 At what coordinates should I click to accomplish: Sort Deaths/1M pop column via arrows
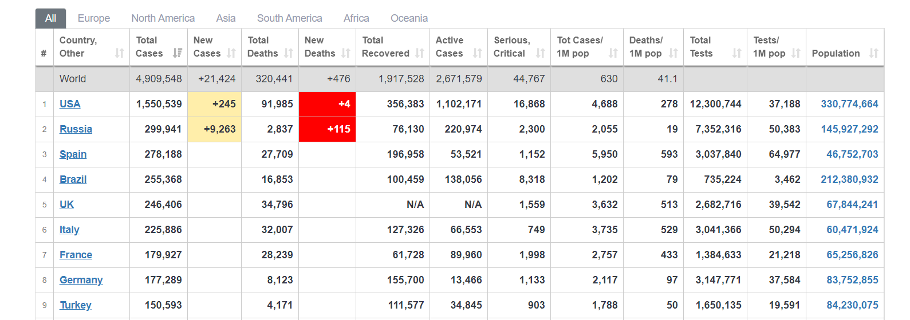(673, 53)
